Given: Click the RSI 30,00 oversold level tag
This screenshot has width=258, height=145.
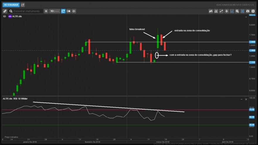Looking at the screenshot, I should [252, 125].
